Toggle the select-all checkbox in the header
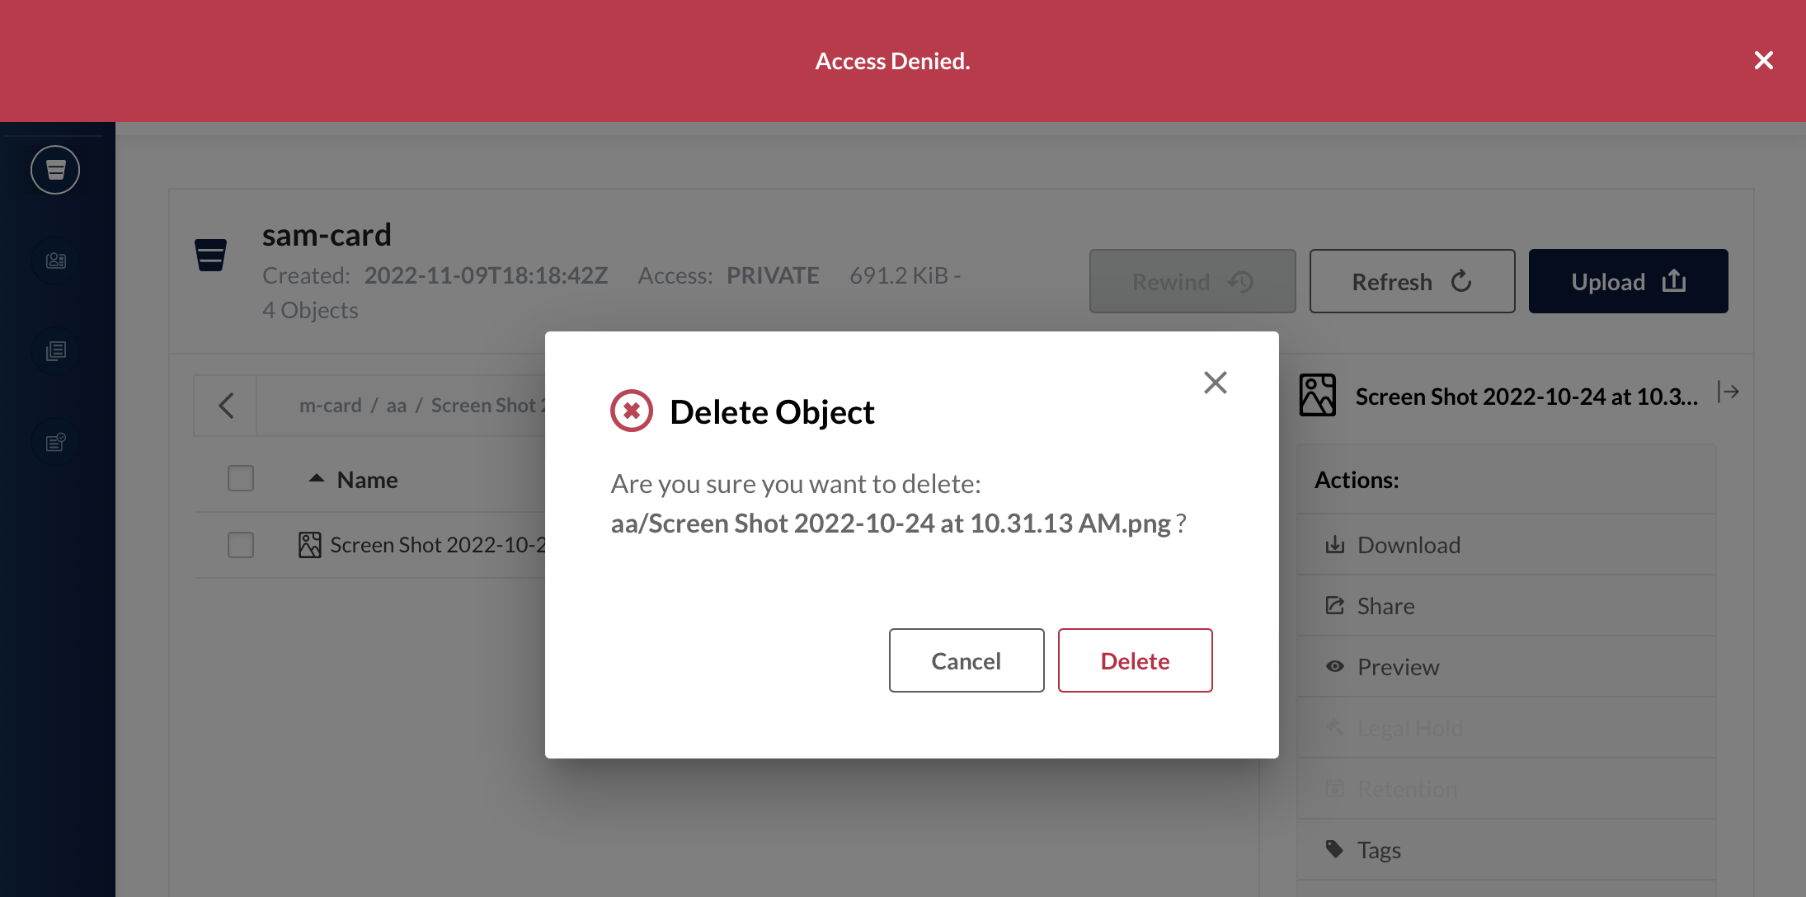The width and height of the screenshot is (1806, 897). click(x=240, y=479)
